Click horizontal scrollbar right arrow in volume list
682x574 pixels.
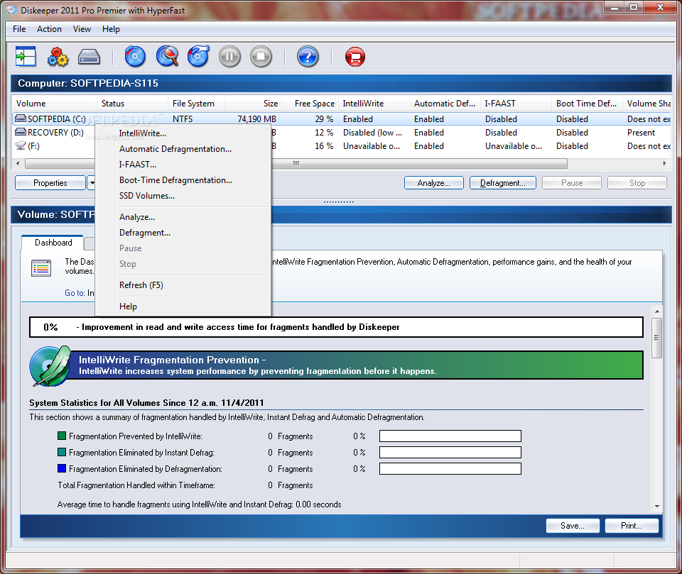[x=665, y=163]
